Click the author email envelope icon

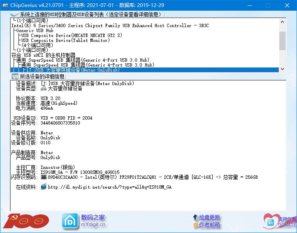195,225
